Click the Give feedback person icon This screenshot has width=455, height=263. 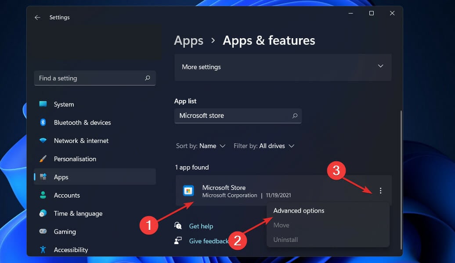[178, 240]
